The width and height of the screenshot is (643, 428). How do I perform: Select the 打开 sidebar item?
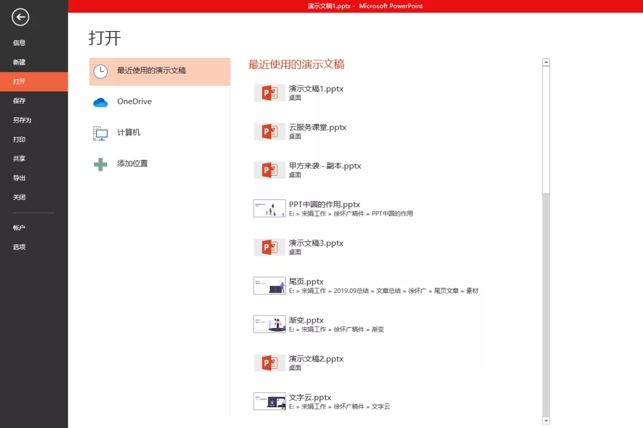(x=34, y=82)
